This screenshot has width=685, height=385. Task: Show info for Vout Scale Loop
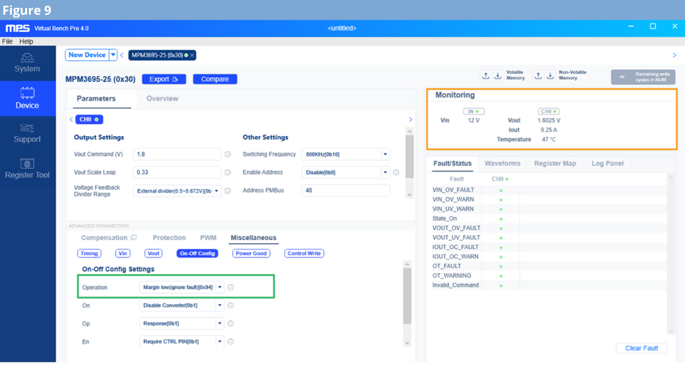tap(227, 172)
